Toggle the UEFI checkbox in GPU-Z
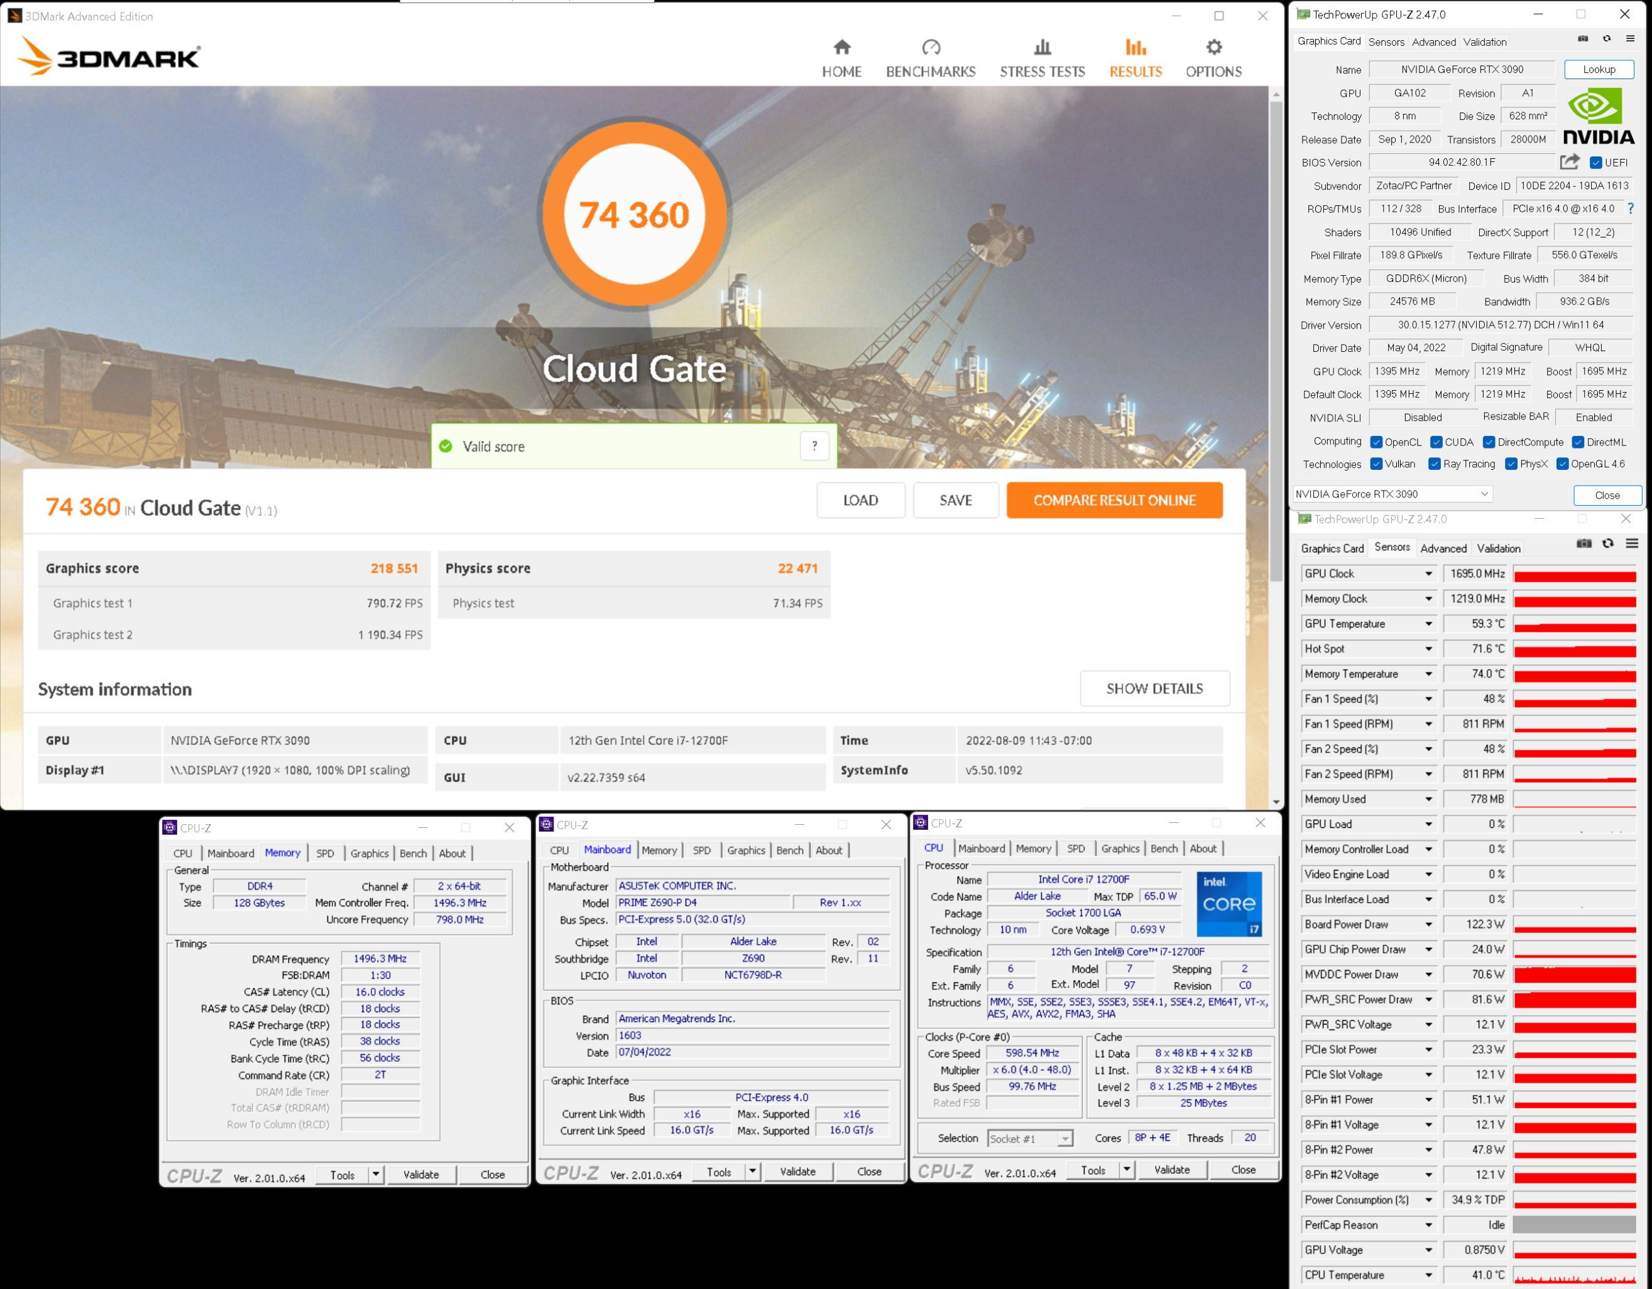 pyautogui.click(x=1596, y=163)
